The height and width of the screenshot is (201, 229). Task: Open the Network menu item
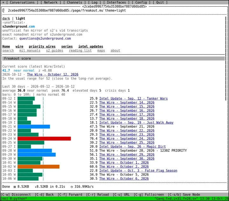51,2
